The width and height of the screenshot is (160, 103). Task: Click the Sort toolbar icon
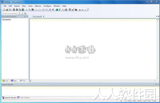tap(63, 10)
